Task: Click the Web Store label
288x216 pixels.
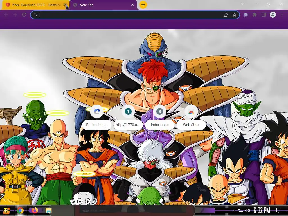Action: [x=191, y=125]
